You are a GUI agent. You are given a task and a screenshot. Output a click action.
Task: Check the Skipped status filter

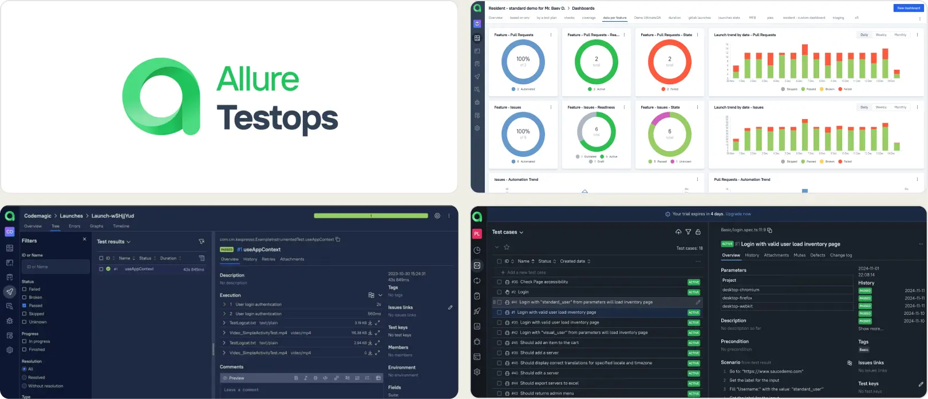pyautogui.click(x=24, y=314)
